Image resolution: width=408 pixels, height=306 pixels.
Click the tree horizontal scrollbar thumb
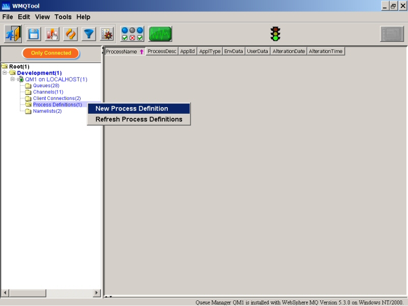pyautogui.click(x=28, y=293)
